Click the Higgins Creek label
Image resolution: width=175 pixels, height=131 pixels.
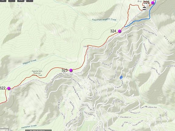29,62
